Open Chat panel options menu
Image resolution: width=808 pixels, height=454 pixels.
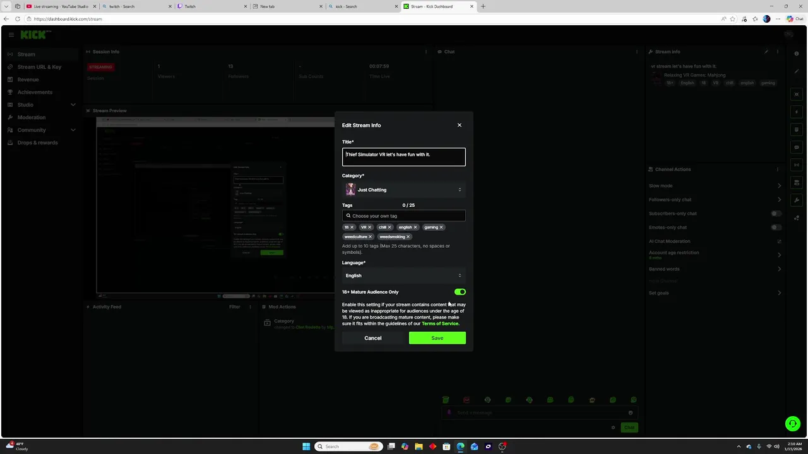636,52
